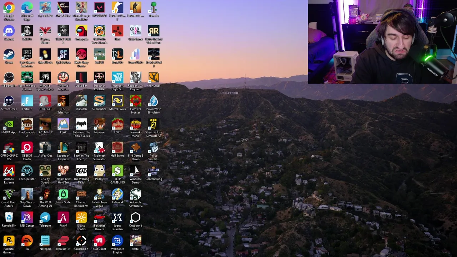This screenshot has height=257, width=457.
Task: Select the Jagex Launcher icon
Action: click(117, 217)
